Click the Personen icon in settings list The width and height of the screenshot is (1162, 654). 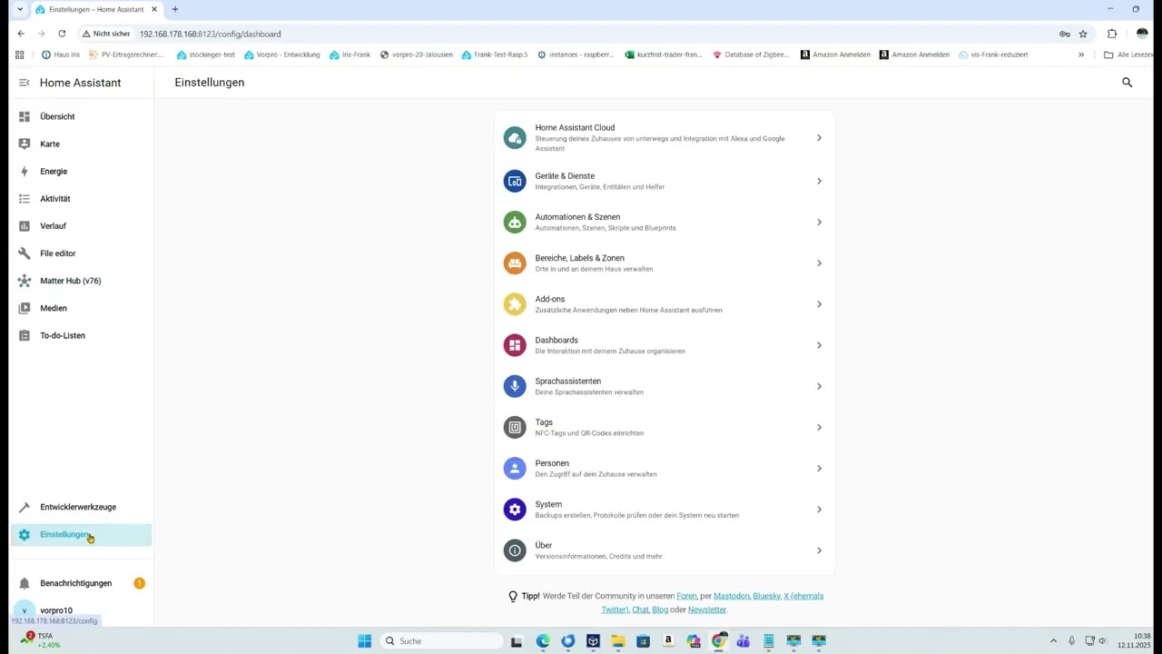click(515, 468)
